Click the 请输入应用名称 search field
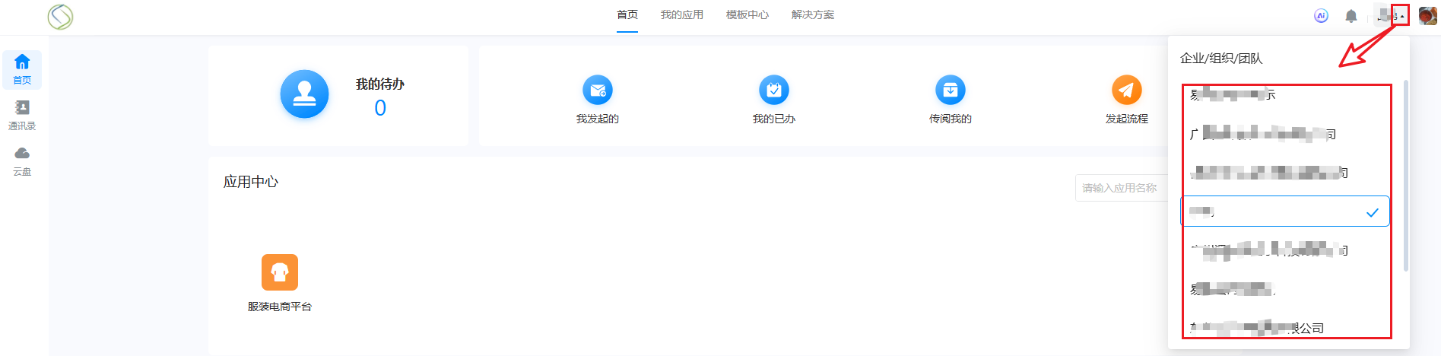Screen dimensions: 1441x356 pyautogui.click(x=1122, y=188)
